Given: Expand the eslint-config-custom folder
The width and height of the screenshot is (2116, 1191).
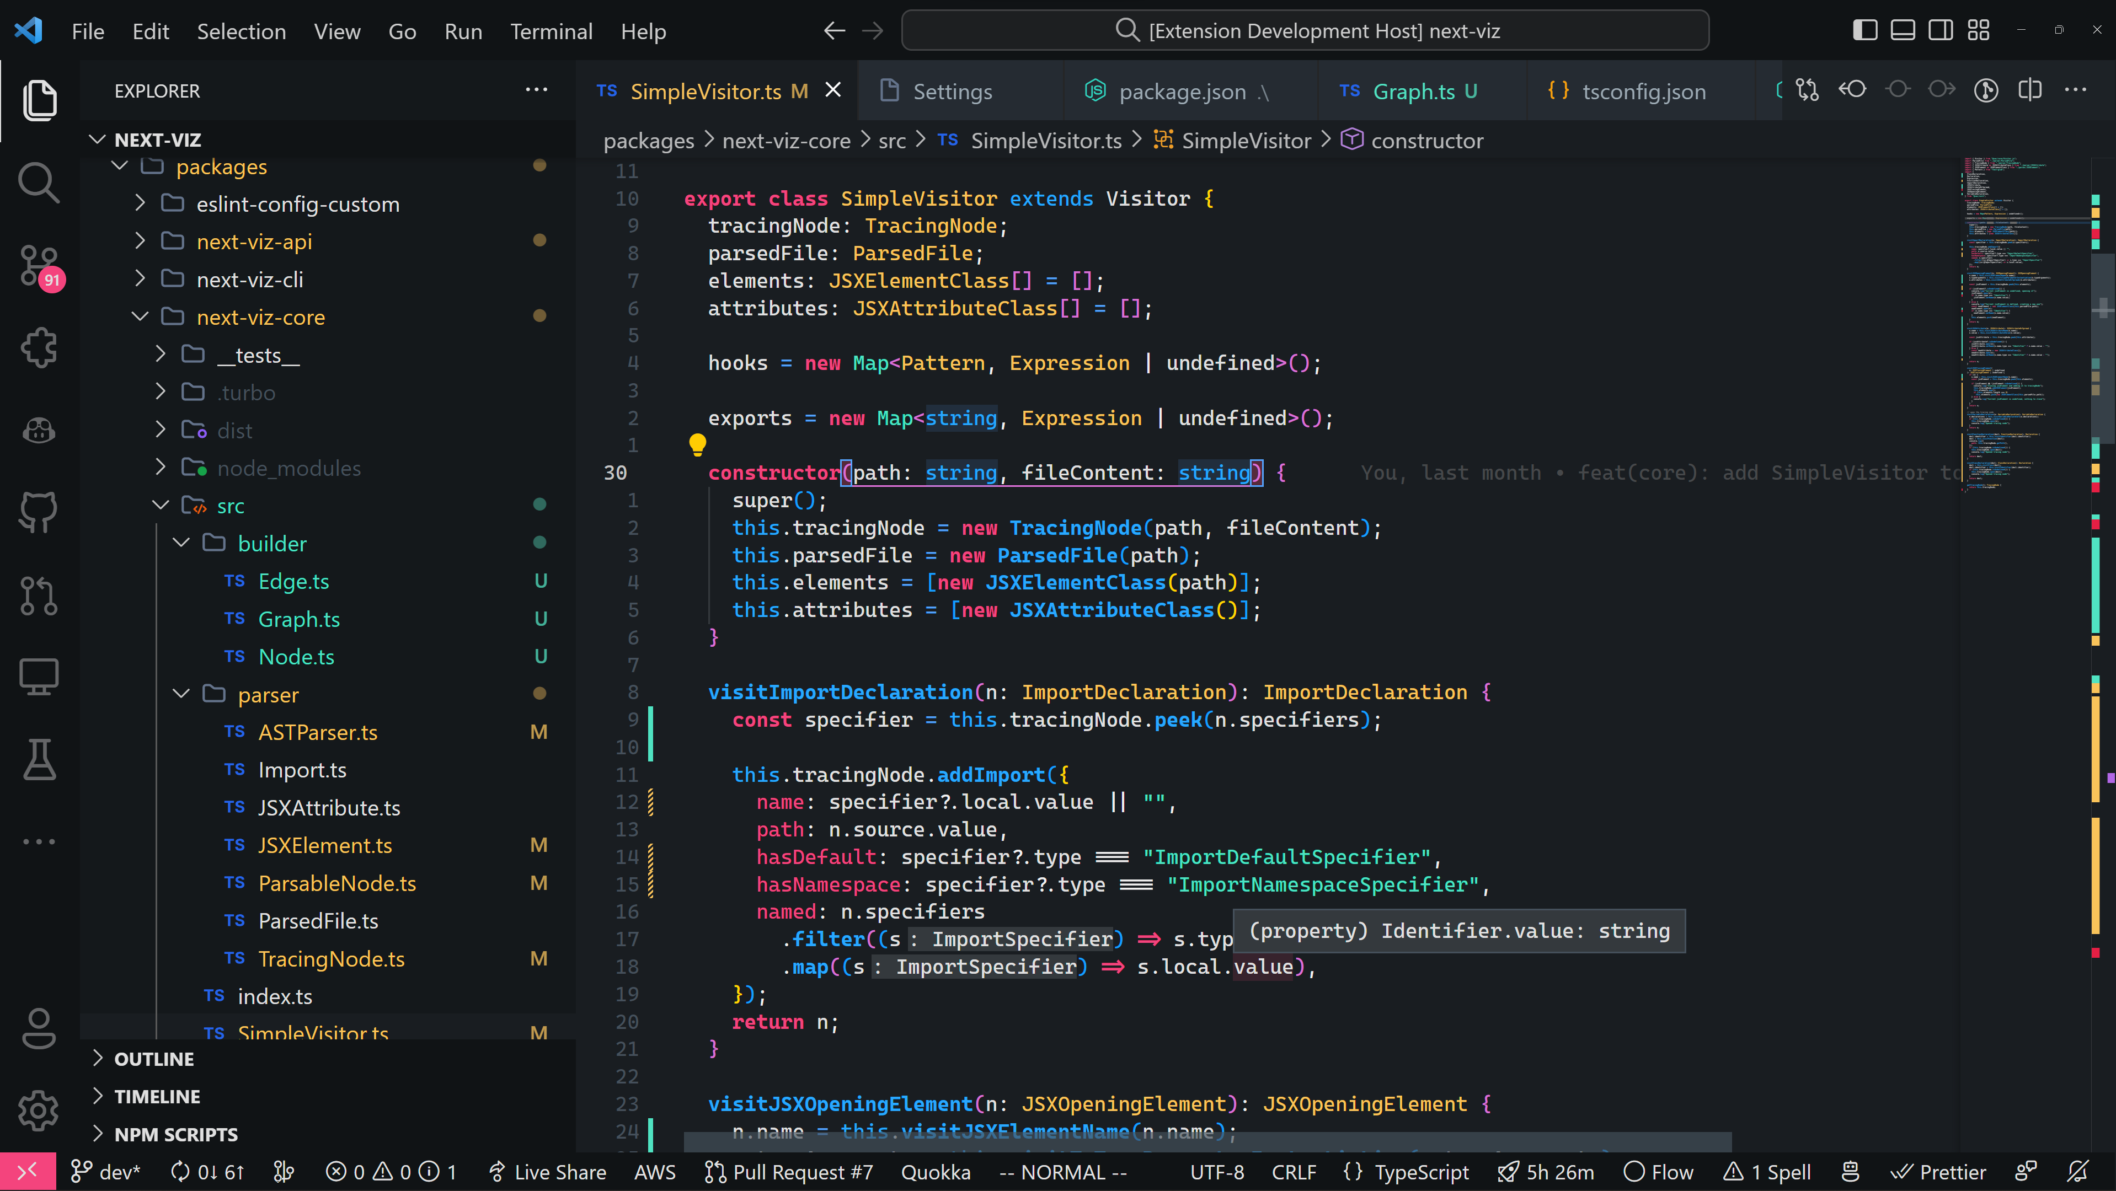Looking at the screenshot, I should click(329, 203).
